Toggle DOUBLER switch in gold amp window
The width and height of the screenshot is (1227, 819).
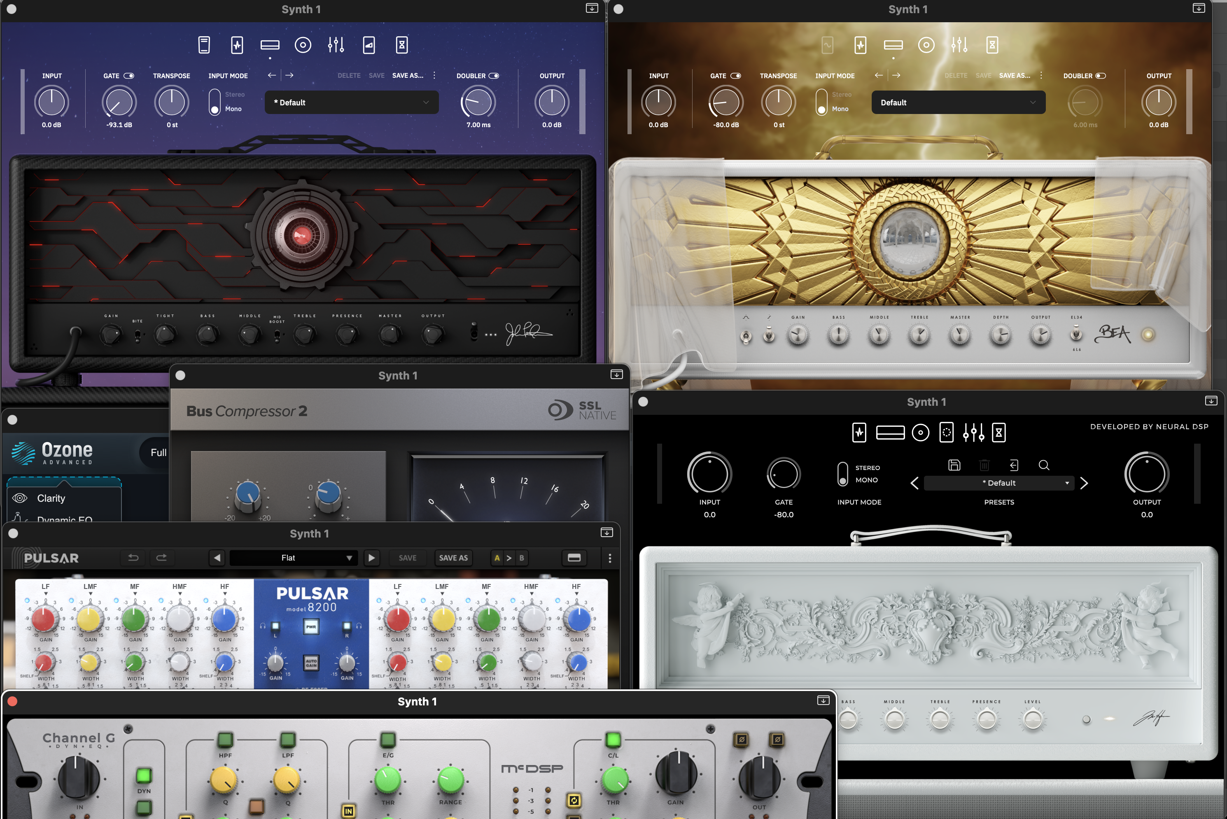(1101, 76)
